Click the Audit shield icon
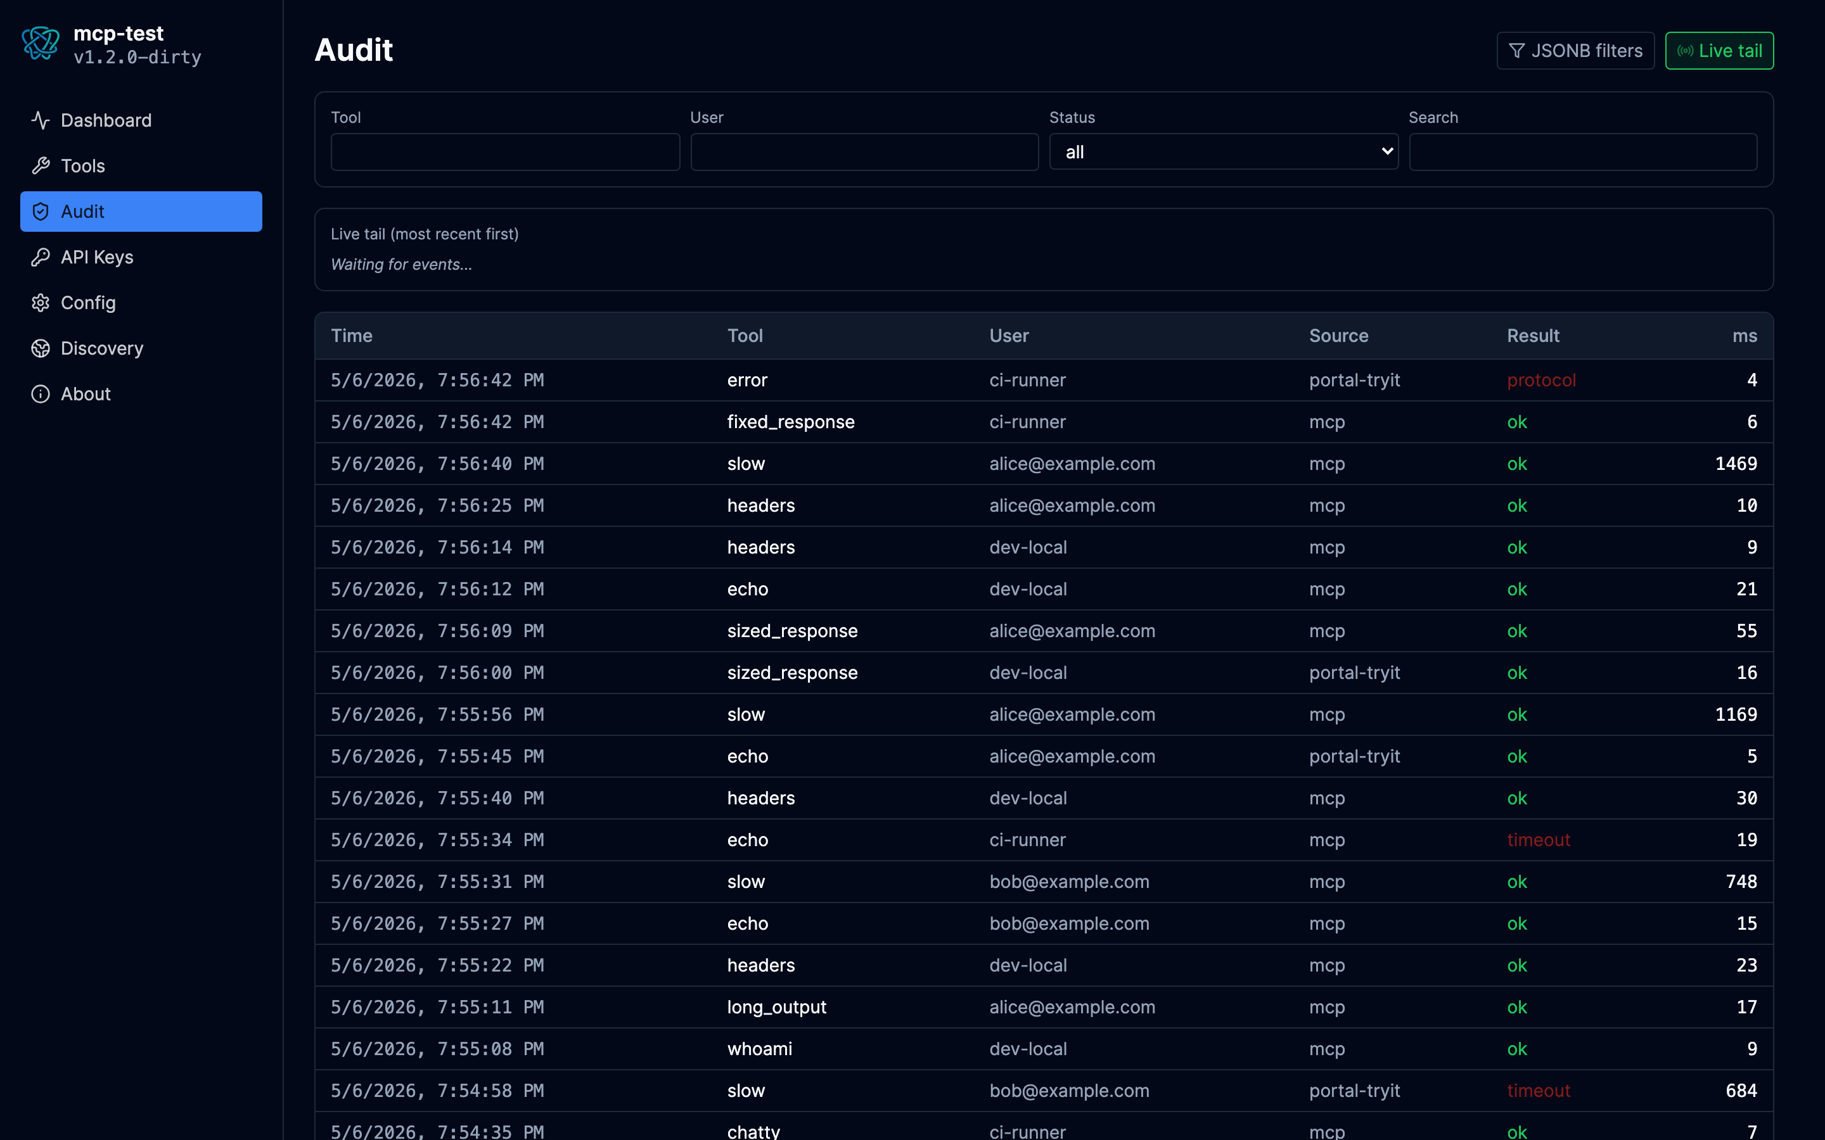Image resolution: width=1825 pixels, height=1140 pixels. 41,212
